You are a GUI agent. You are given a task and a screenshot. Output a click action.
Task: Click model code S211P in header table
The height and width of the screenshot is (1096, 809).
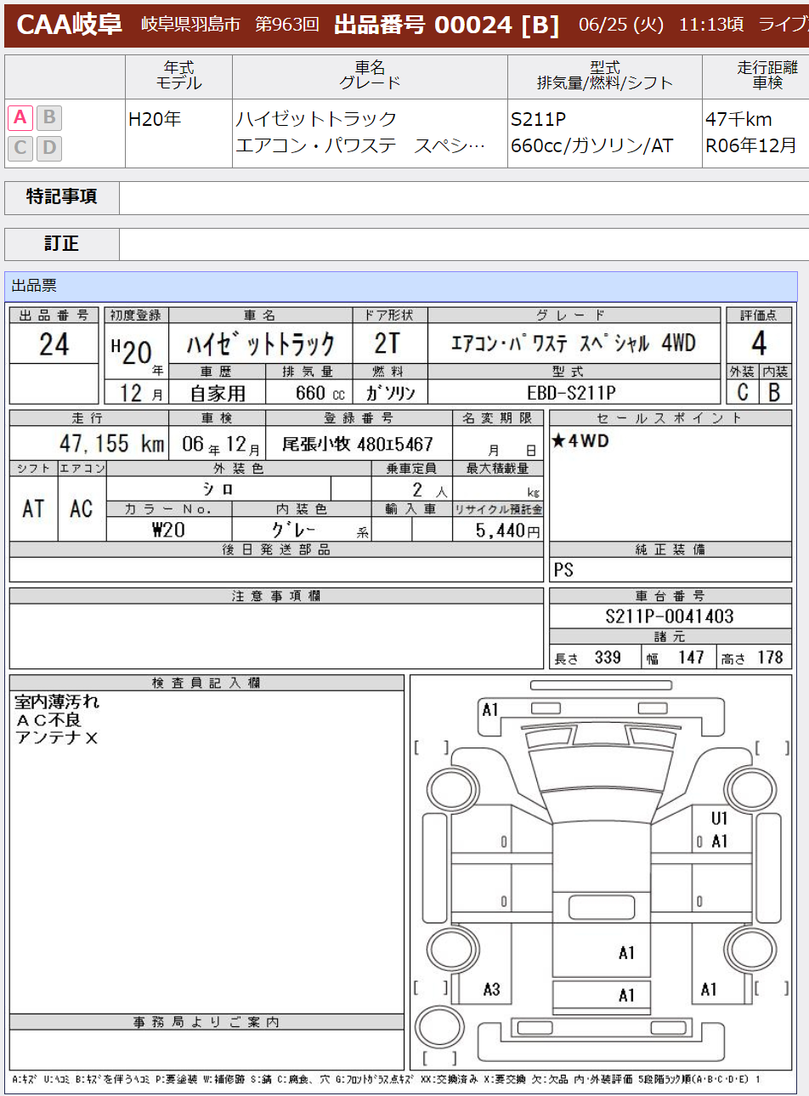pyautogui.click(x=539, y=119)
